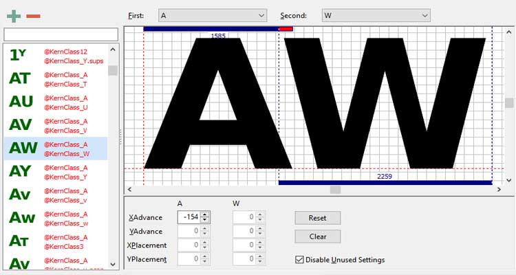Open the First glyph dropdown showing A

pyautogui.click(x=213, y=15)
